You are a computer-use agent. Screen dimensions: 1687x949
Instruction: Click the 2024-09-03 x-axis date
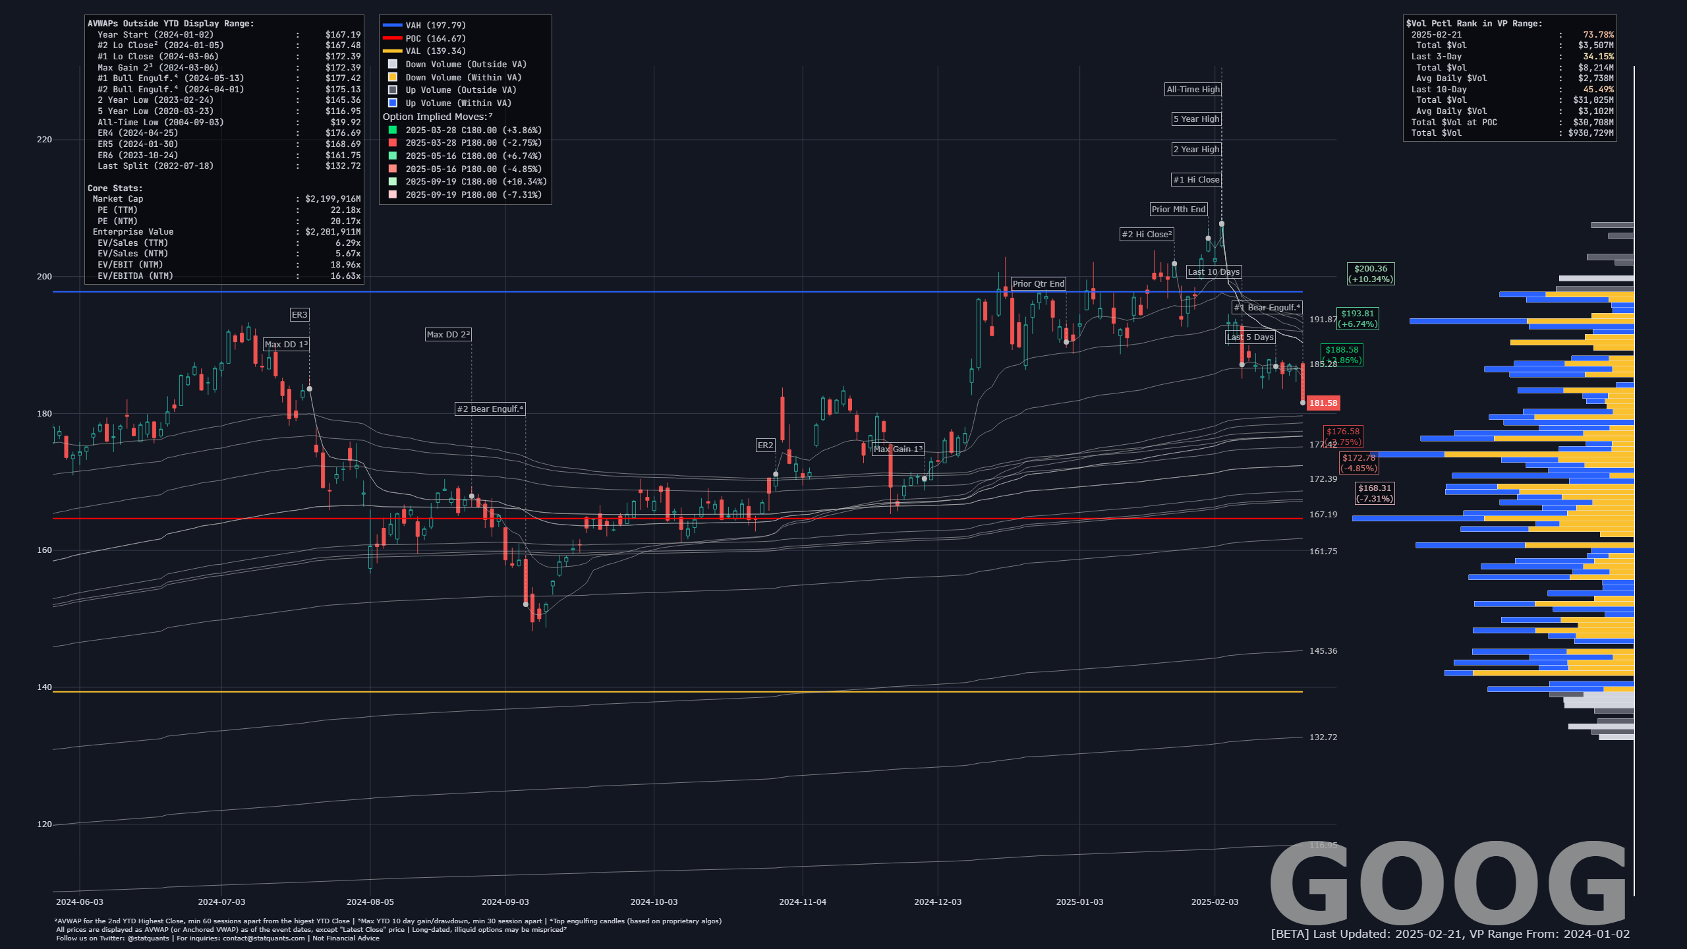click(505, 902)
